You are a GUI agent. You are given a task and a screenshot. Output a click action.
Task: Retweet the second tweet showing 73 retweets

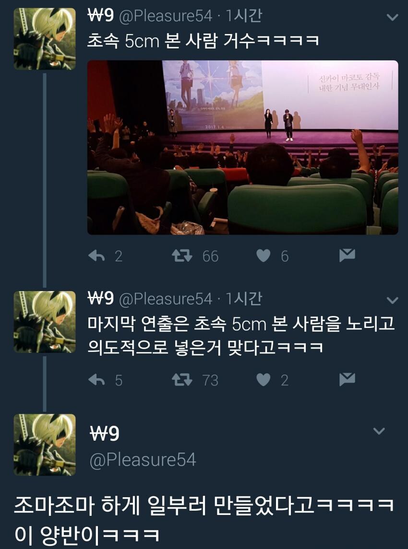[x=182, y=380]
